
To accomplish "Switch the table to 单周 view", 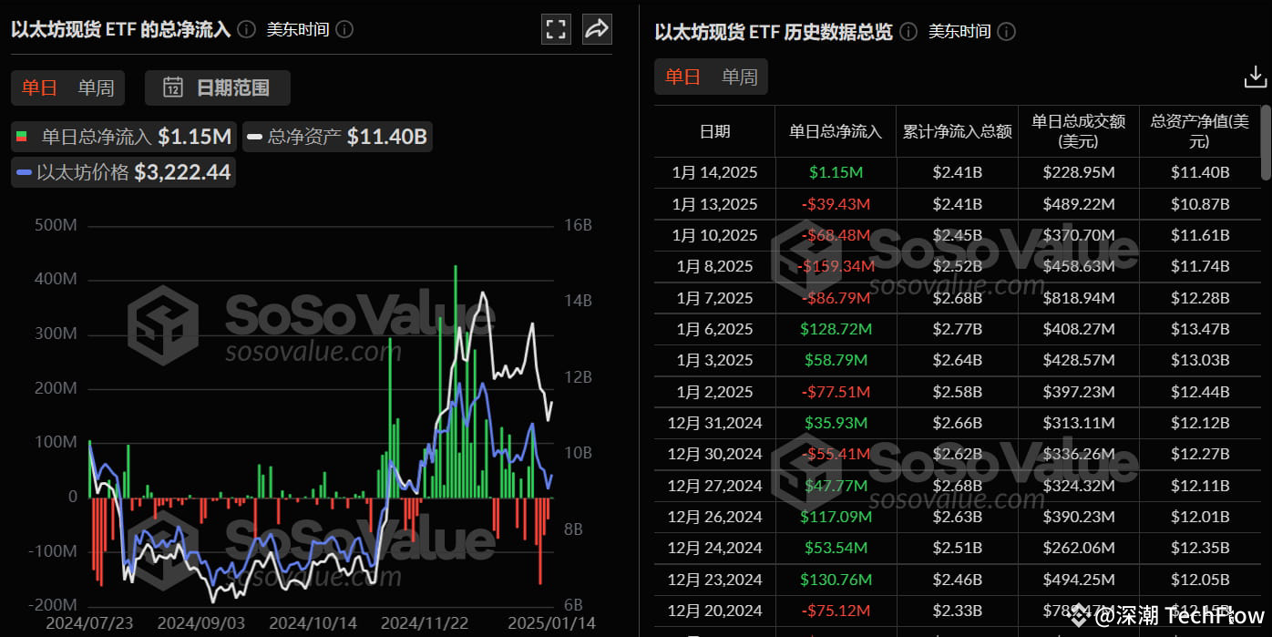I will tap(739, 76).
